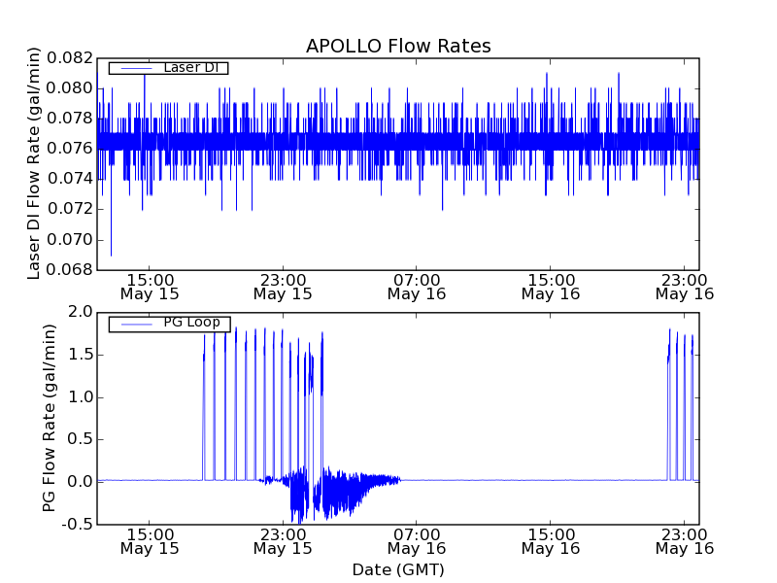Screen dimensions: 777x583
Task: Click the 1.0 y-axis tick on PG plot
Action: [x=82, y=397]
